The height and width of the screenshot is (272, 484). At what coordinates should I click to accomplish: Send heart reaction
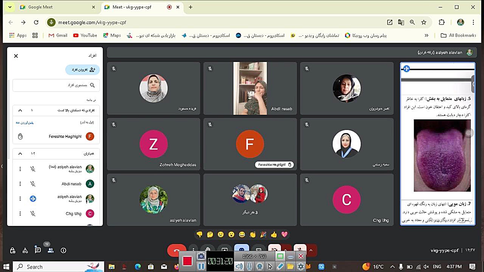click(284, 235)
